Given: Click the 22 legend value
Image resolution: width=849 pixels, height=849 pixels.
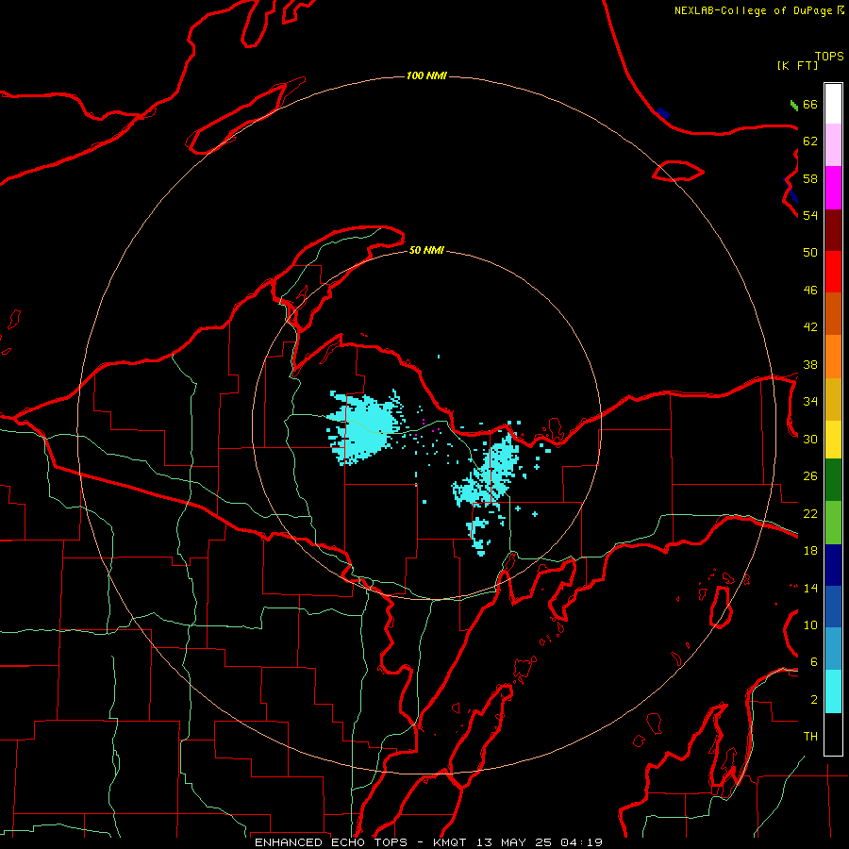Looking at the screenshot, I should 810,513.
